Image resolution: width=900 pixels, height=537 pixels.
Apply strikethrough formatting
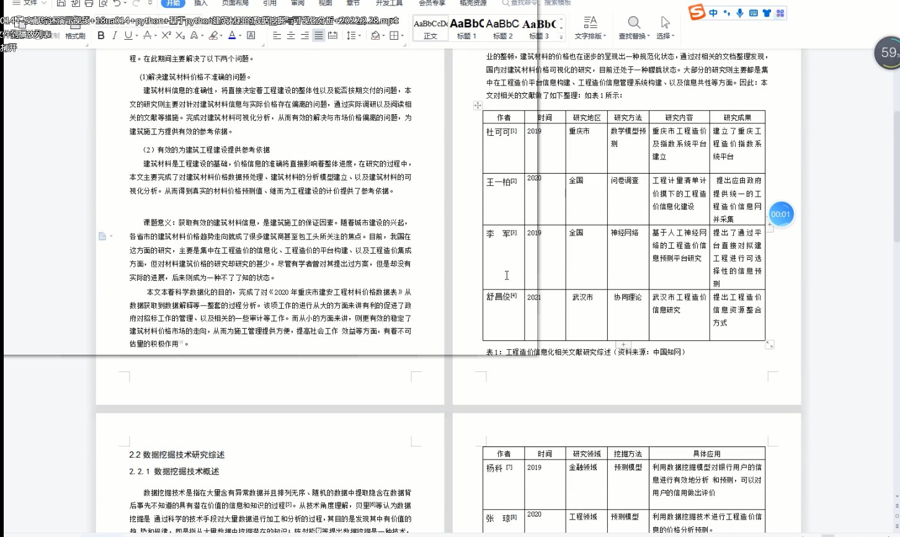coord(147,35)
